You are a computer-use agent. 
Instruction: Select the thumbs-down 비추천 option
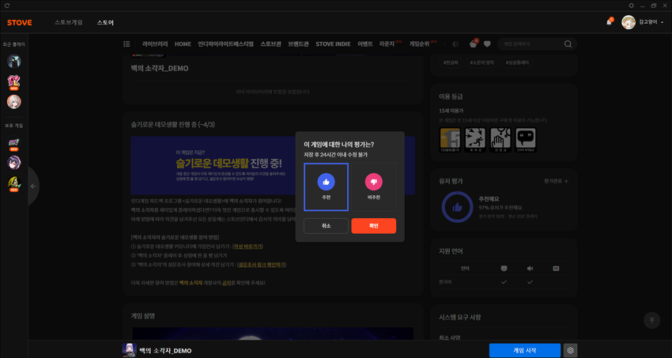(373, 187)
